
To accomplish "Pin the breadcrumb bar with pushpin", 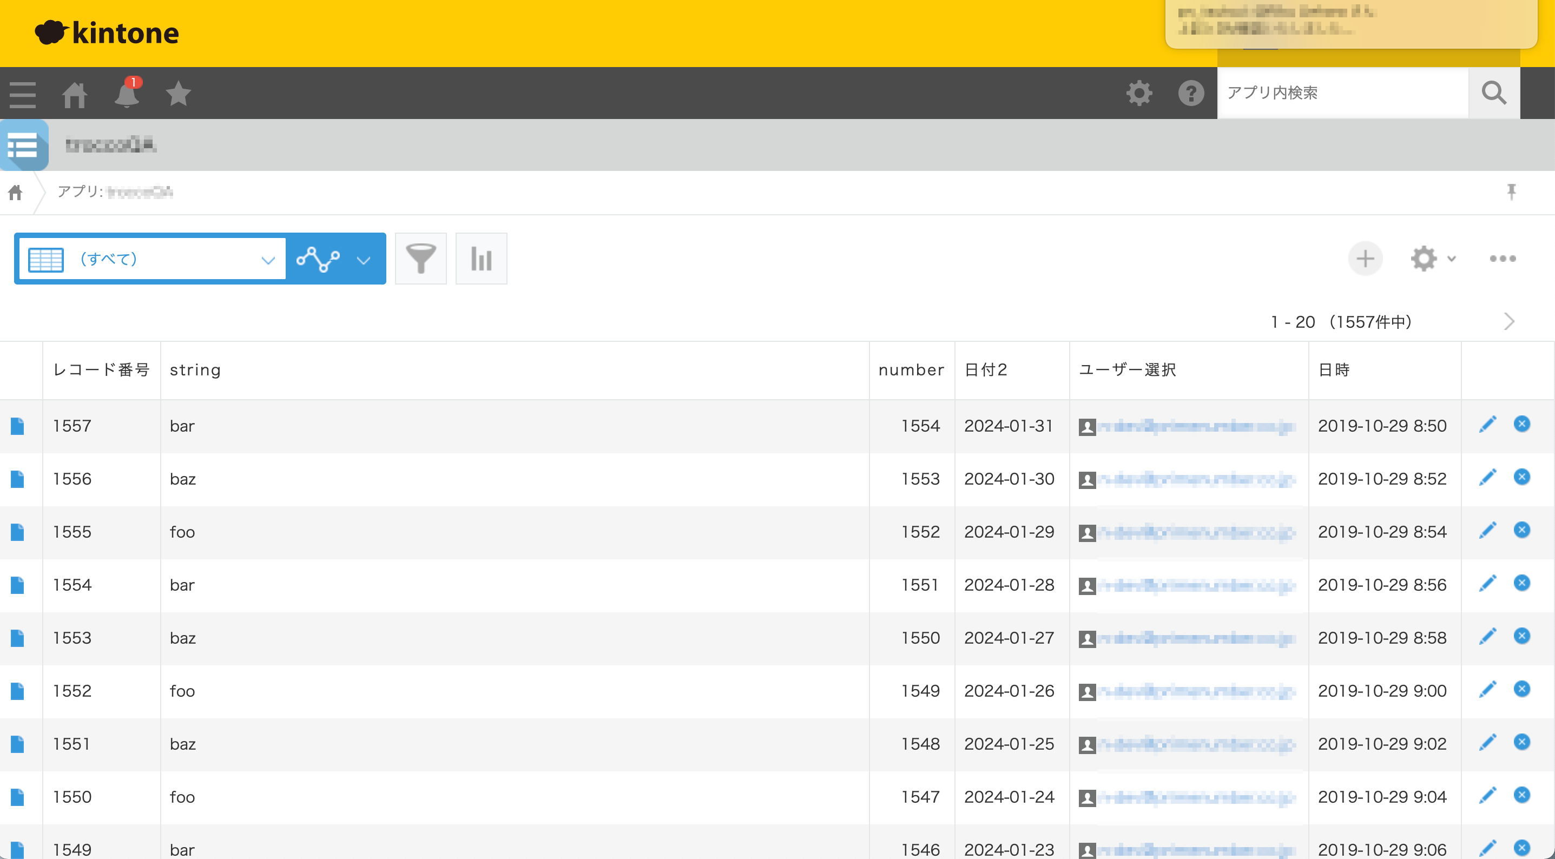I will (1511, 191).
